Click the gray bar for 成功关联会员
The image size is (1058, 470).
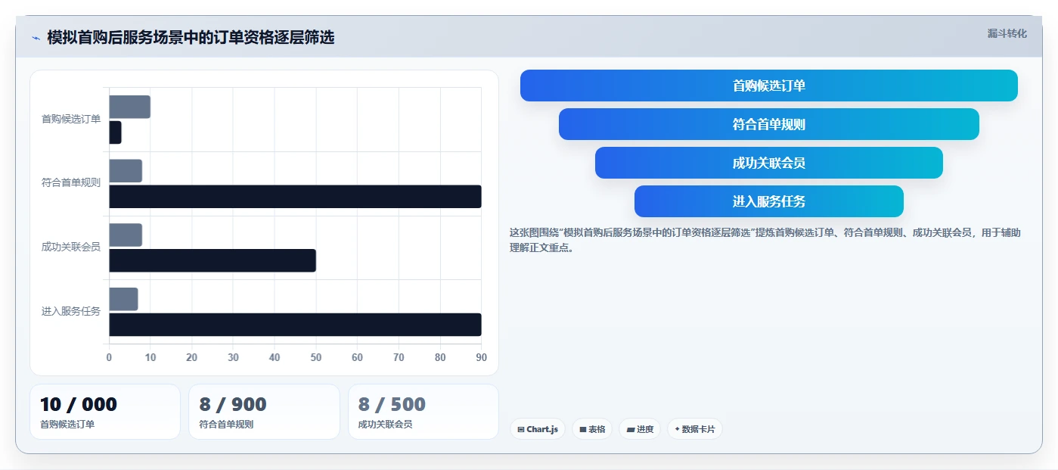tap(126, 235)
